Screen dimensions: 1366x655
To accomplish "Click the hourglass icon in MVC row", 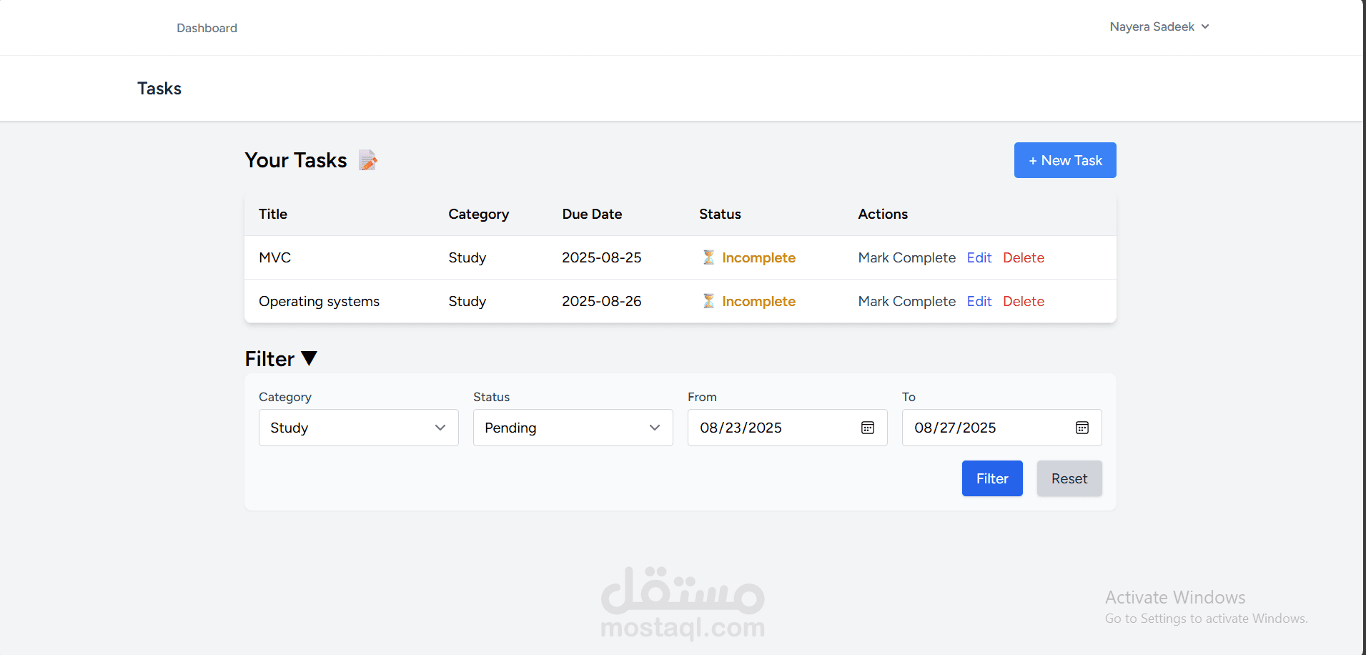I will pyautogui.click(x=708, y=257).
